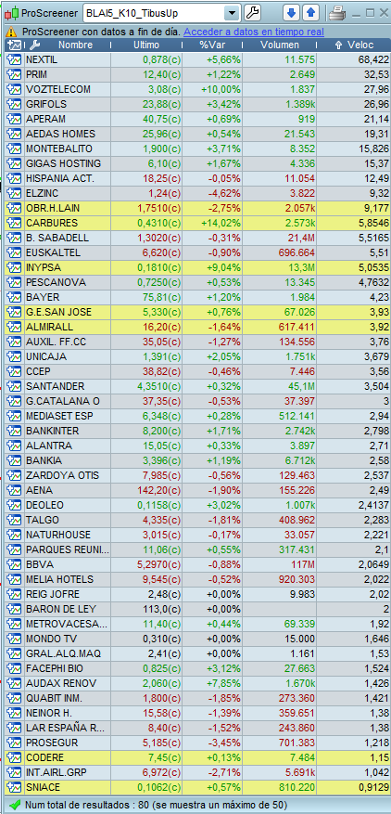Screen dimensions: 391x814
Task: Click the 68,422 Veloc value for NEXTIL
Action: point(373,60)
